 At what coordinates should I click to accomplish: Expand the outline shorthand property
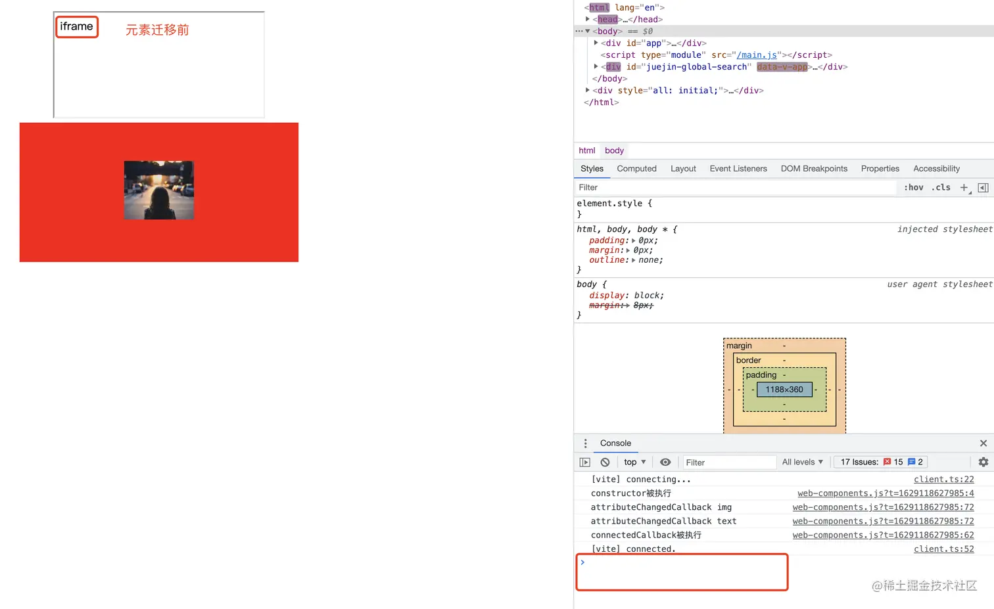click(634, 261)
